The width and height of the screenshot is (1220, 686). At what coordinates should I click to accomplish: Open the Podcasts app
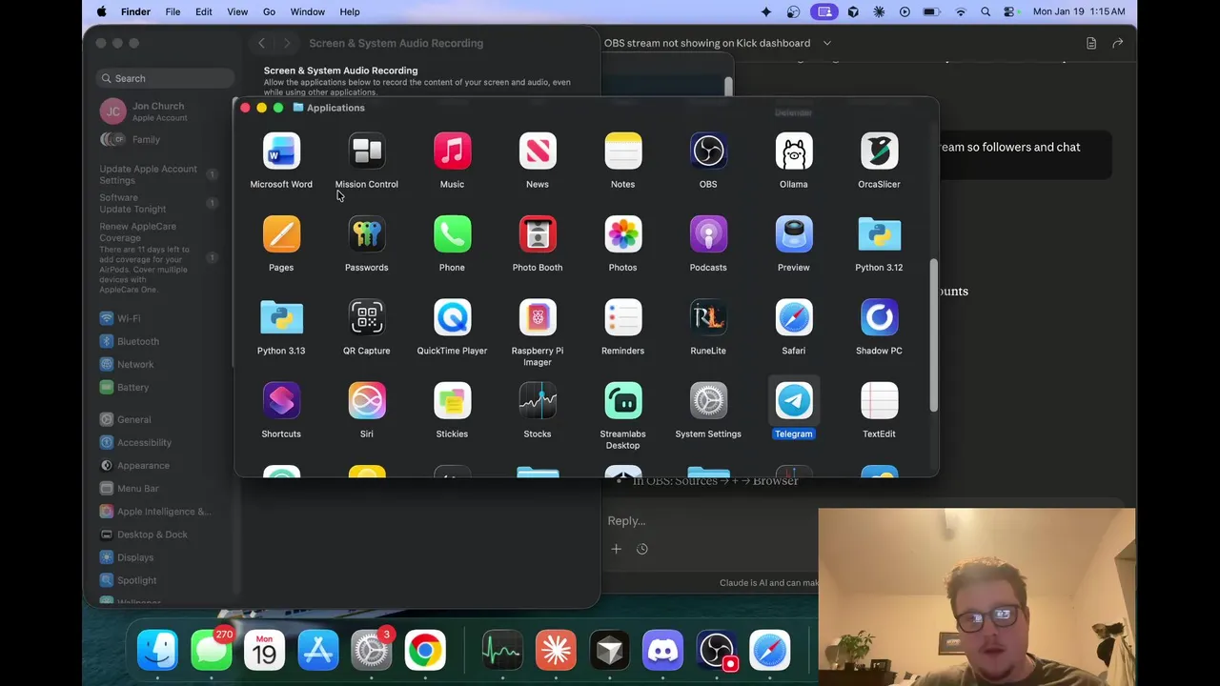click(x=708, y=234)
